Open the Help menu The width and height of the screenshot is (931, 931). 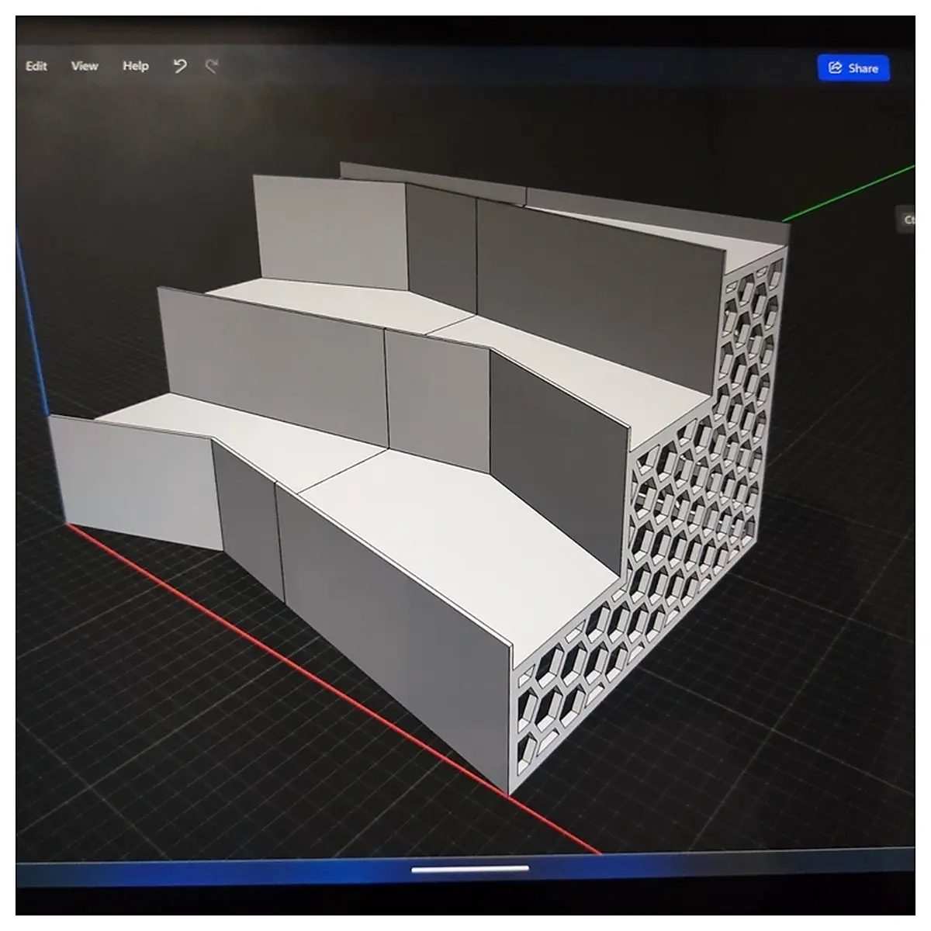coord(136,67)
